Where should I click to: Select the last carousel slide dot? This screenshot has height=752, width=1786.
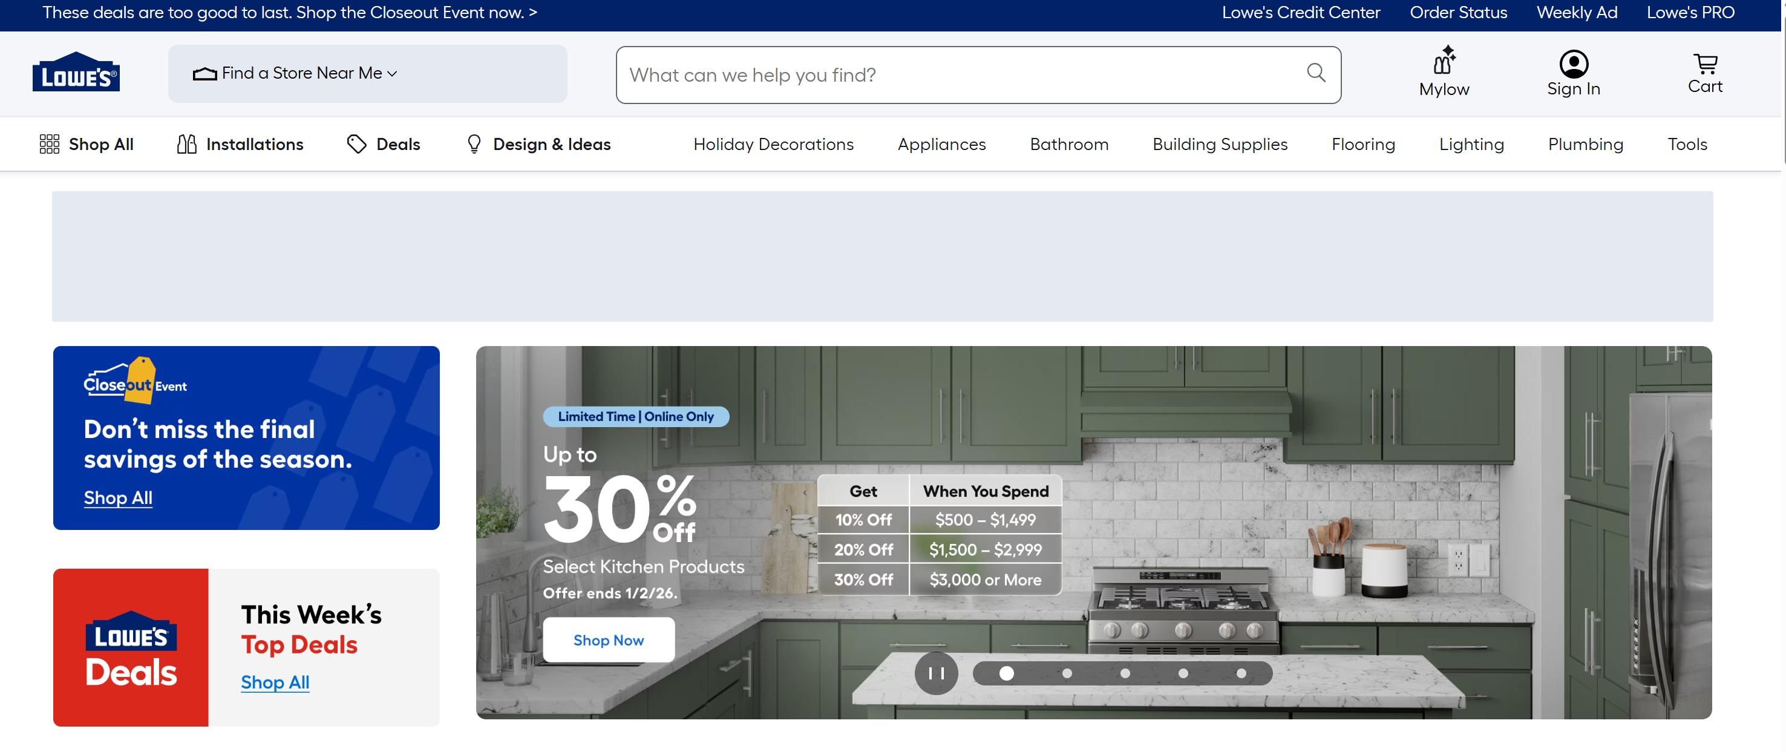point(1241,674)
